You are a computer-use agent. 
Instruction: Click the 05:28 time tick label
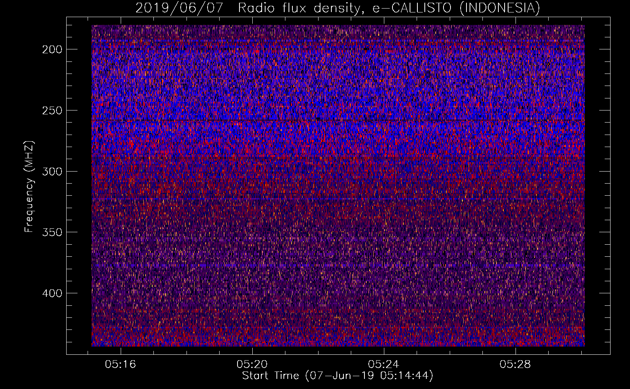pos(515,364)
